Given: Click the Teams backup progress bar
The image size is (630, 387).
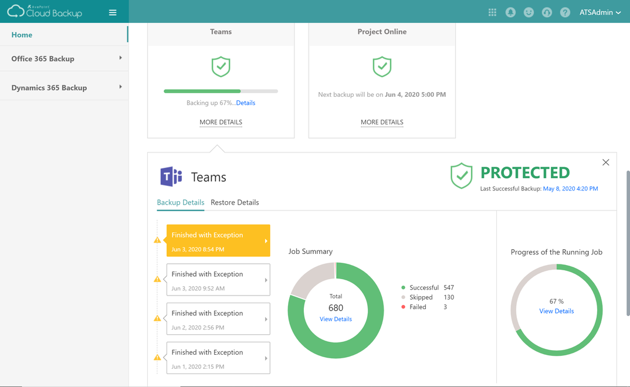Looking at the screenshot, I should (x=221, y=91).
